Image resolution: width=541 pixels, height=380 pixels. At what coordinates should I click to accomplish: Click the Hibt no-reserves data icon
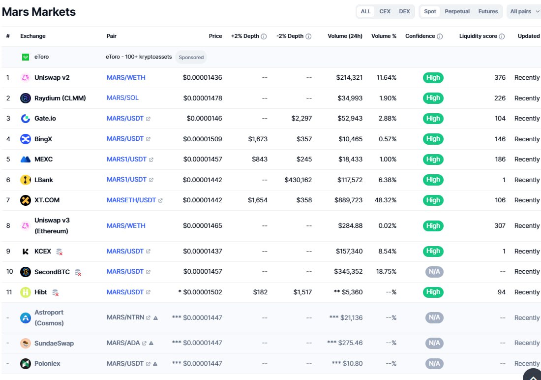point(55,293)
